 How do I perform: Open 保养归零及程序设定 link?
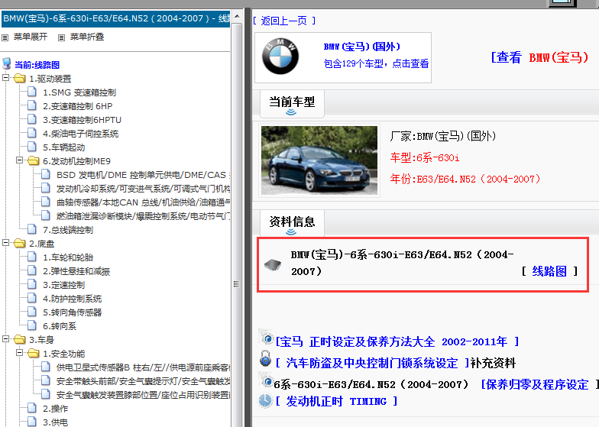click(x=537, y=384)
